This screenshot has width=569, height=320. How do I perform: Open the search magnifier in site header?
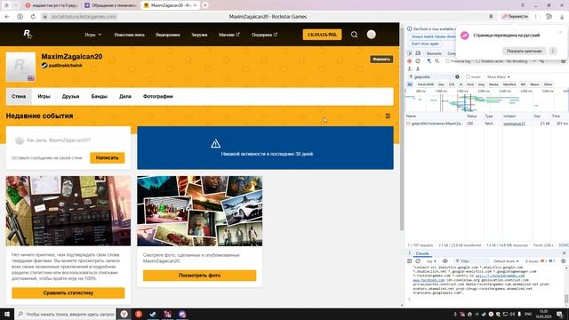pos(354,35)
